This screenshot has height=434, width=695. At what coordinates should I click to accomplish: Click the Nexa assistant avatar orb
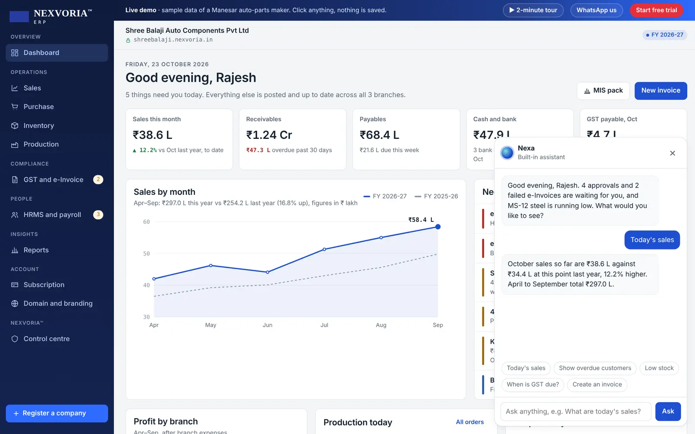pyautogui.click(x=507, y=153)
